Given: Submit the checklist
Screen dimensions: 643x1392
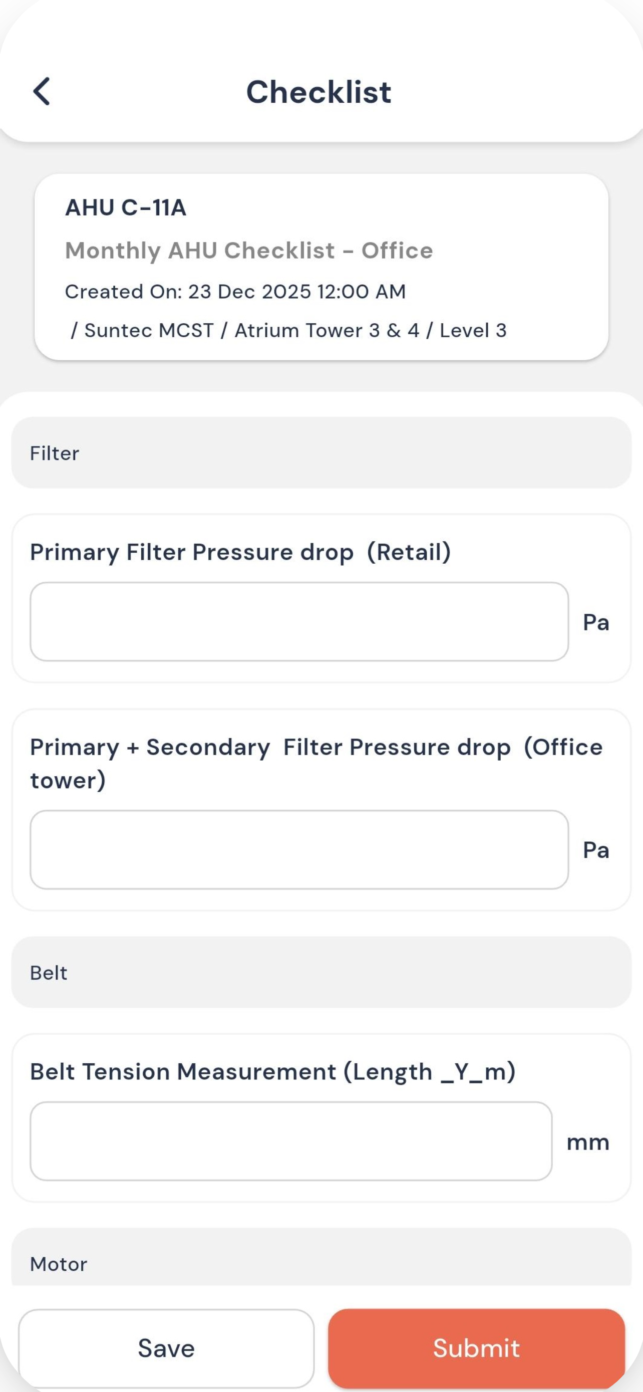Looking at the screenshot, I should pos(477,1348).
